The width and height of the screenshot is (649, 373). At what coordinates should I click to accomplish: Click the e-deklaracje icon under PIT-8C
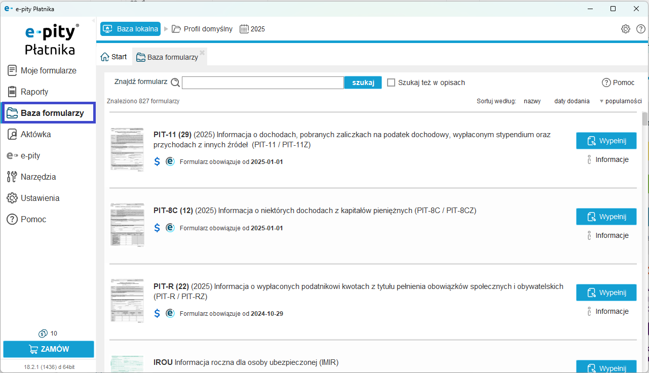click(170, 228)
